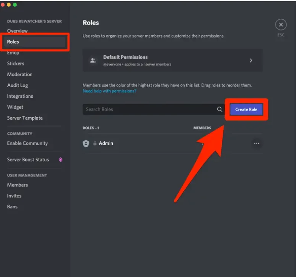Focus the Search Roles input field
This screenshot has width=296, height=277.
pos(149,109)
